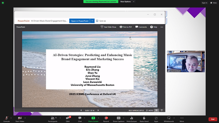Select Print to PDF in PowerPoint toolbar
The height and width of the screenshot is (123, 219).
(x=126, y=27)
